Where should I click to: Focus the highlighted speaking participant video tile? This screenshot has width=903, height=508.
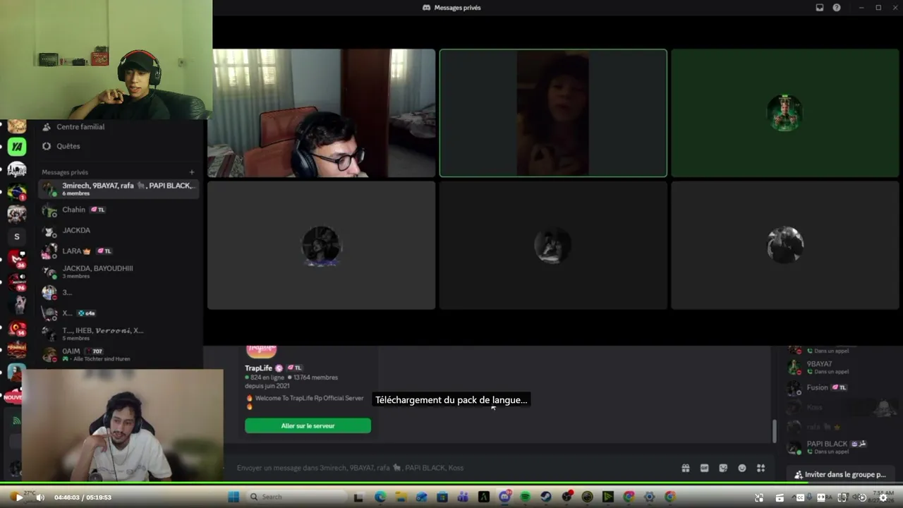[x=553, y=113]
